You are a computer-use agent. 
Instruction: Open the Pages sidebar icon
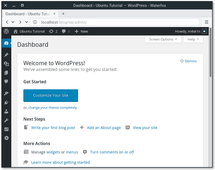6,73
